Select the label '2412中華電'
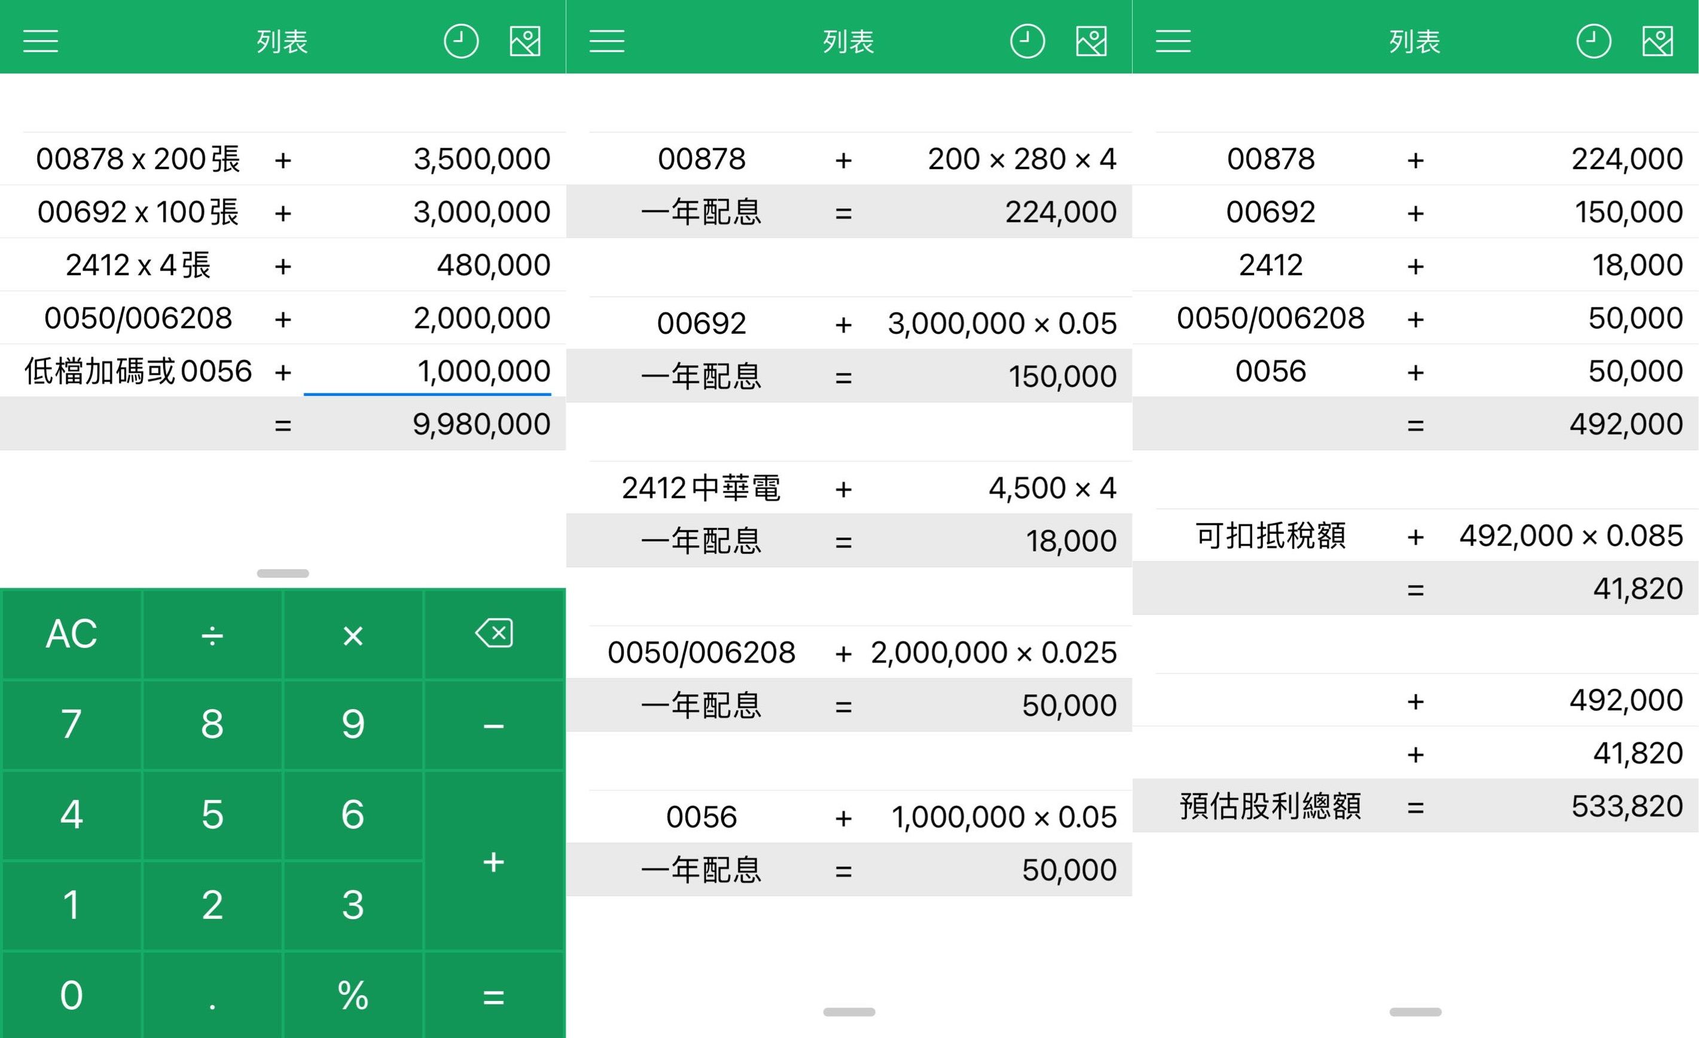The width and height of the screenshot is (1699, 1038). pos(701,488)
